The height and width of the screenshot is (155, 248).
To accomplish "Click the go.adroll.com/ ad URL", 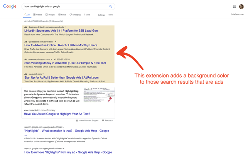I will click(x=36, y=74).
